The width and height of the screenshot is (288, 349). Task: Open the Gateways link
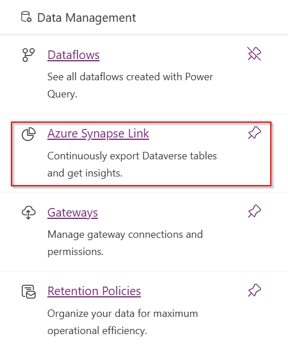(x=73, y=213)
